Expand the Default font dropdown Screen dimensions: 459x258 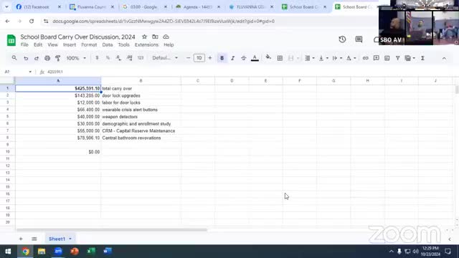click(165, 58)
